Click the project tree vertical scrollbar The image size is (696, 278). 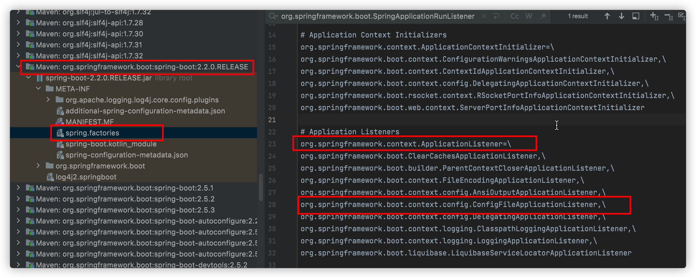[x=260, y=187]
